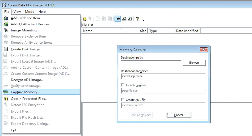Click the Add Evidence Item menu icon

coord(6,18)
